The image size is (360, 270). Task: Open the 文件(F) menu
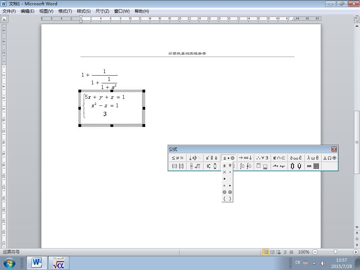point(9,11)
